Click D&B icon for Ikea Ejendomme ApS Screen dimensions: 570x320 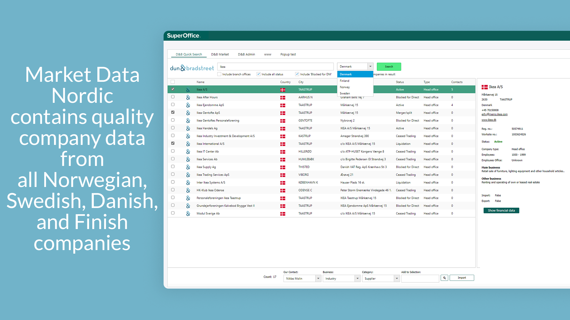pos(188,105)
